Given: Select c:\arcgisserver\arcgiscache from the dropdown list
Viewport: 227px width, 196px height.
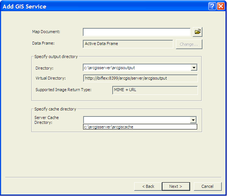Looking at the screenshot, I should coord(140,127).
